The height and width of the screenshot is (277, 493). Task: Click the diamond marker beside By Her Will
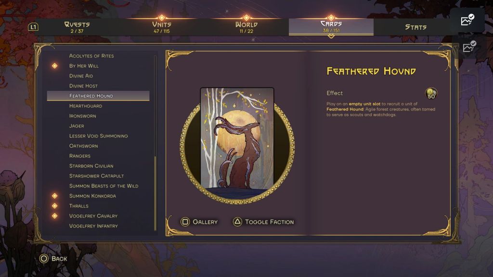tap(55, 65)
